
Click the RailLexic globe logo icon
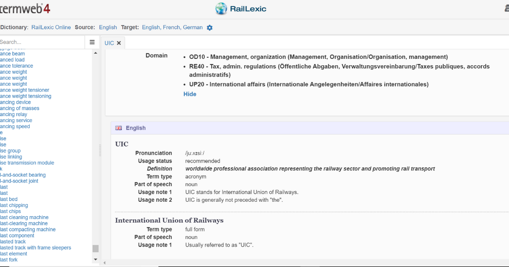coord(221,8)
